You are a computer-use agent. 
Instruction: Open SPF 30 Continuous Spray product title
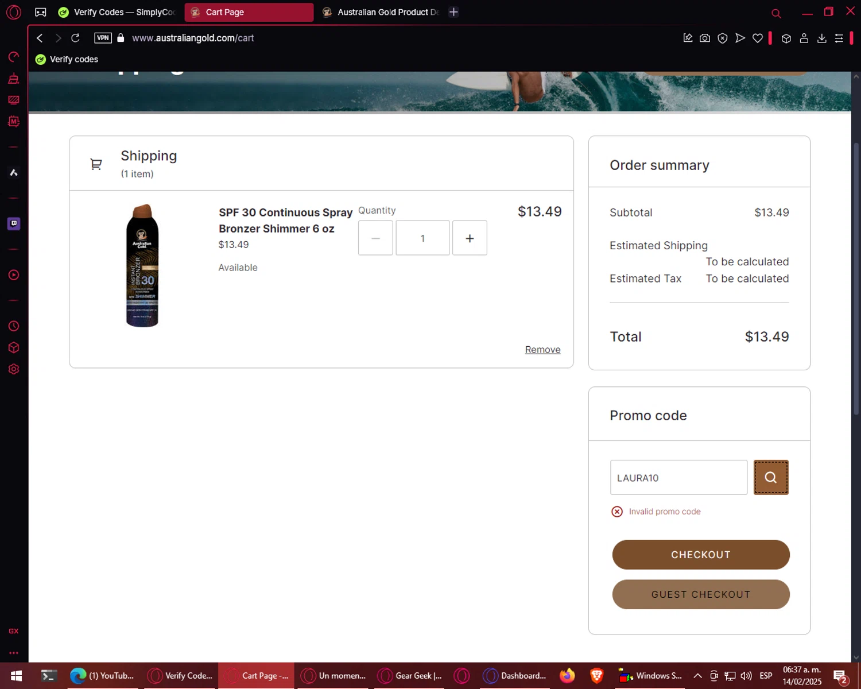pos(285,220)
